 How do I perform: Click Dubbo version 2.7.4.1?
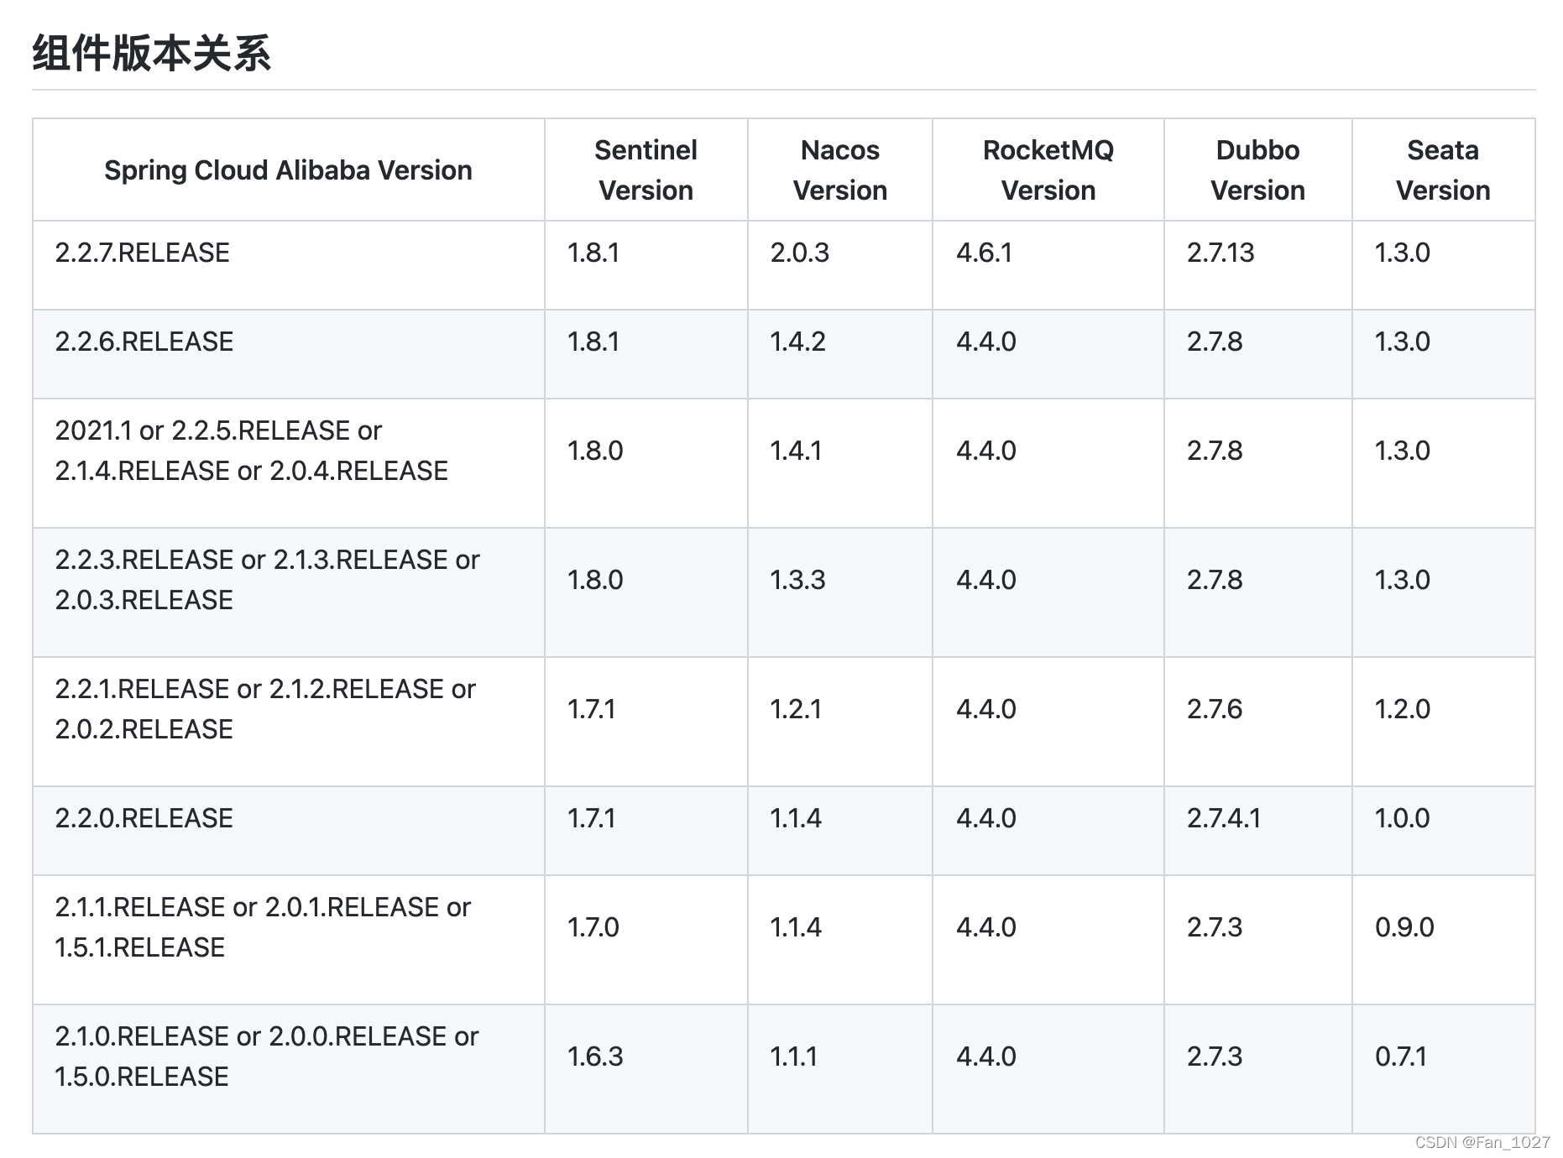pos(1224,818)
